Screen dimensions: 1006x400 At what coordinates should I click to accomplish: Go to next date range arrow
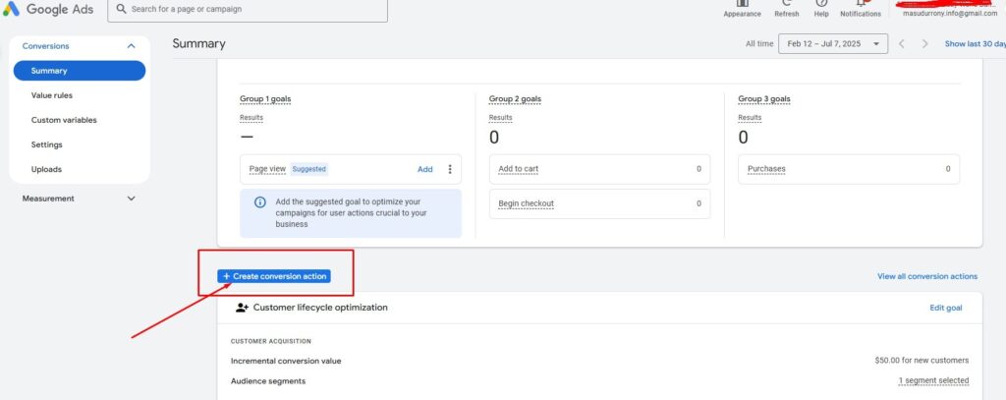[x=925, y=44]
